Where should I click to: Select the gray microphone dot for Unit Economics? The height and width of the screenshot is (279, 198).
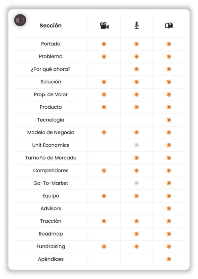(137, 145)
